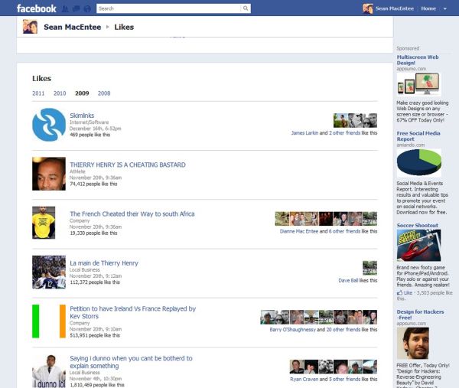Click the Likes breadcrumb heading

click(x=124, y=27)
